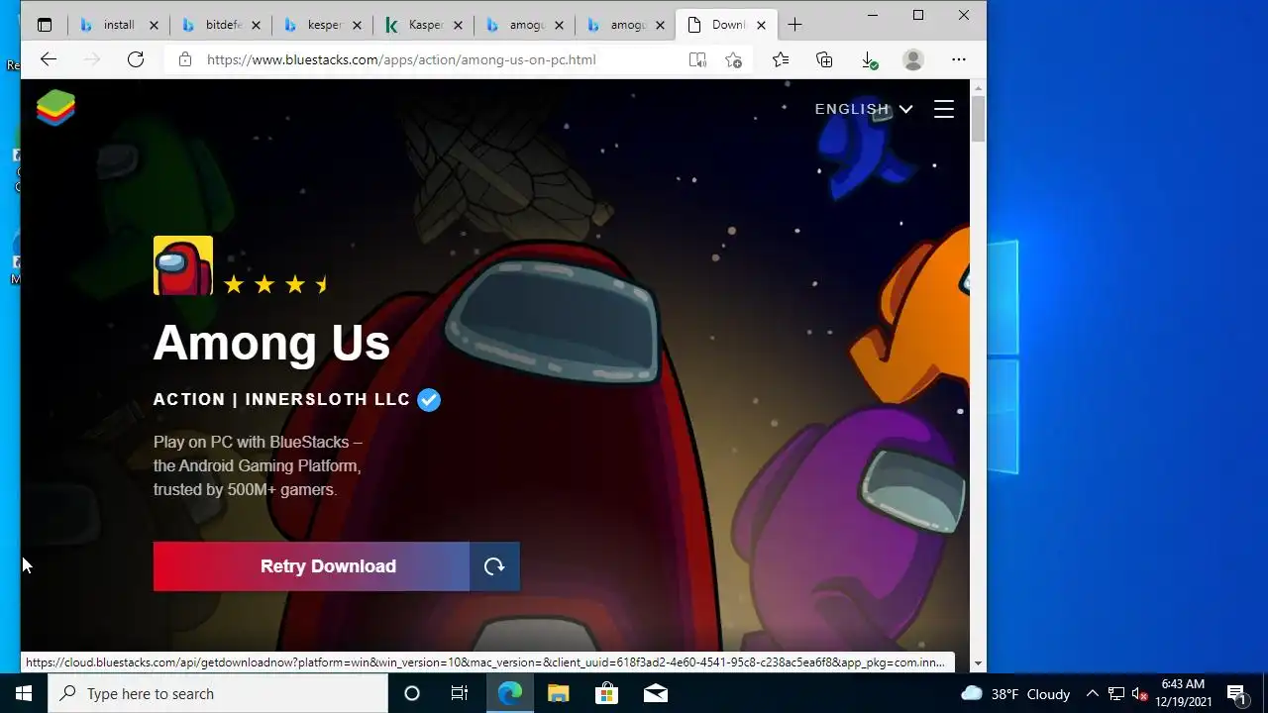The width and height of the screenshot is (1268, 713).
Task: Click the star rating under Among Us icon
Action: pyautogui.click(x=276, y=285)
